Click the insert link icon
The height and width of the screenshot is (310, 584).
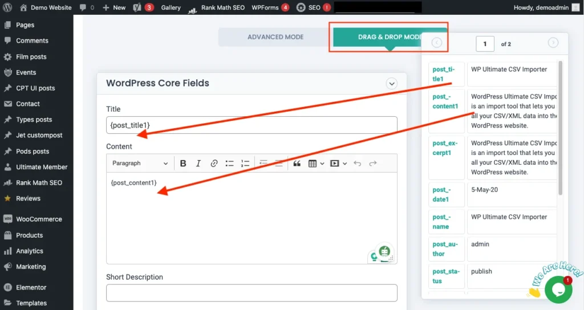click(x=214, y=164)
